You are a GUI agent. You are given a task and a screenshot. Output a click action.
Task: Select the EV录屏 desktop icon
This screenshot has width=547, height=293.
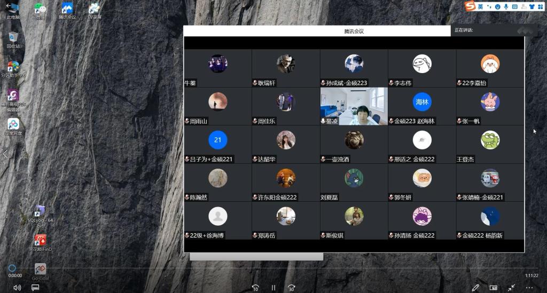[94, 11]
